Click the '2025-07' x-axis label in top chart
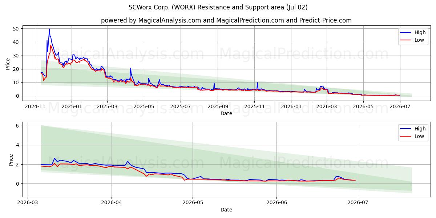 pos(180,106)
